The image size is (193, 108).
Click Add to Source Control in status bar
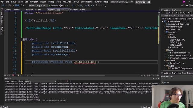147,107
